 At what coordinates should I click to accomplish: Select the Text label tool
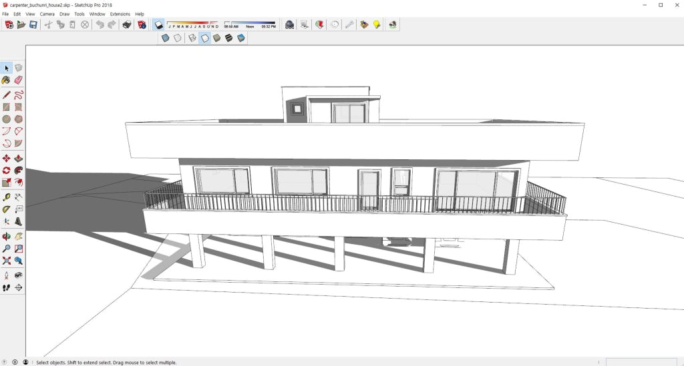click(x=18, y=209)
